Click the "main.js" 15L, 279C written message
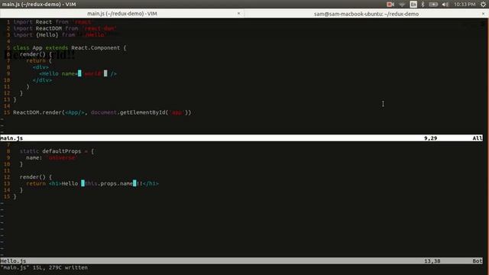 coord(44,267)
